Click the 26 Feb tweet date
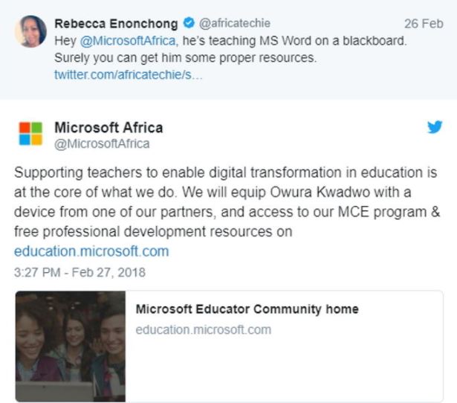The height and width of the screenshot is (403, 457). [424, 24]
